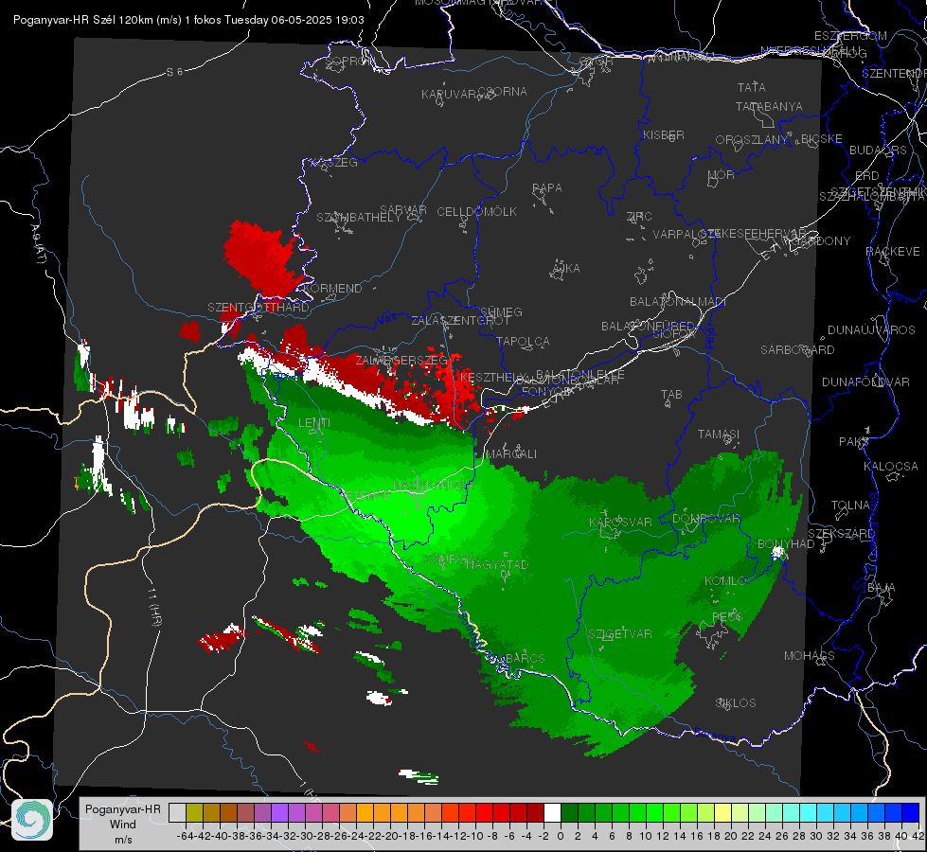Screen dimensions: 927x852
Task: Click the SZEKSZÁRD city label
Action: (x=841, y=533)
